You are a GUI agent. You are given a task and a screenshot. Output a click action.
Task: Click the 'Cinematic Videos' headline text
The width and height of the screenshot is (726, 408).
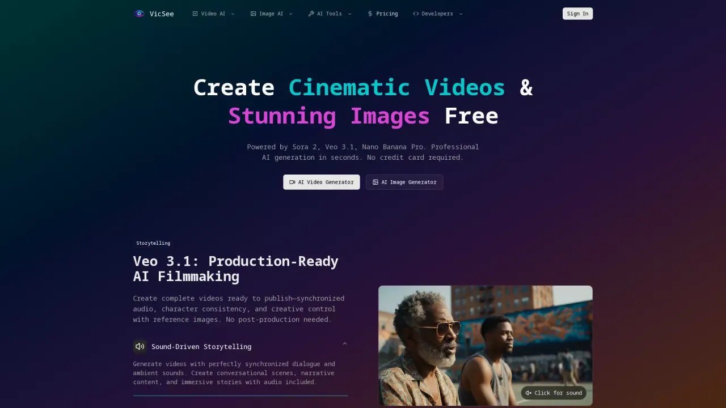[397, 88]
